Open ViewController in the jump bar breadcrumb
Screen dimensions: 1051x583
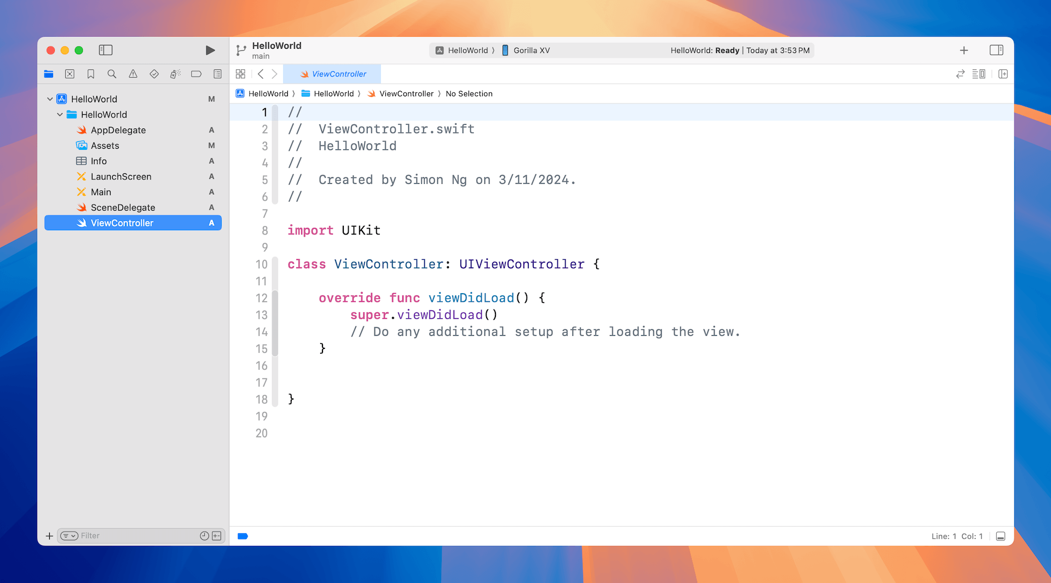406,94
